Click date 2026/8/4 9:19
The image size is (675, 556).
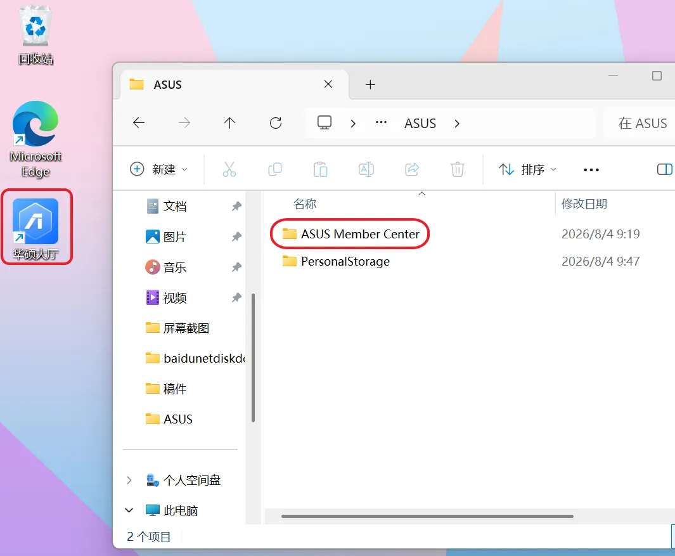(x=600, y=234)
